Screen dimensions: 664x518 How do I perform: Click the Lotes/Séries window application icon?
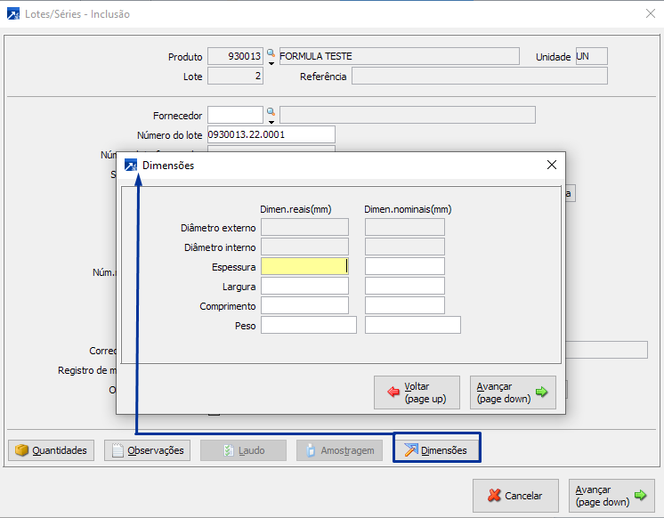(x=12, y=13)
